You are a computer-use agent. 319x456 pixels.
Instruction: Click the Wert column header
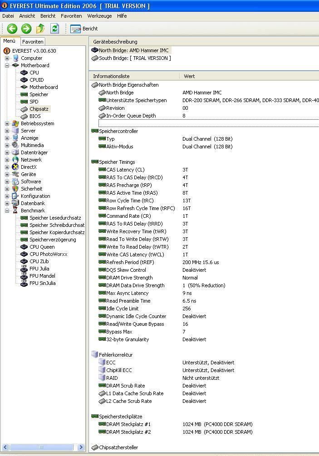(x=249, y=76)
